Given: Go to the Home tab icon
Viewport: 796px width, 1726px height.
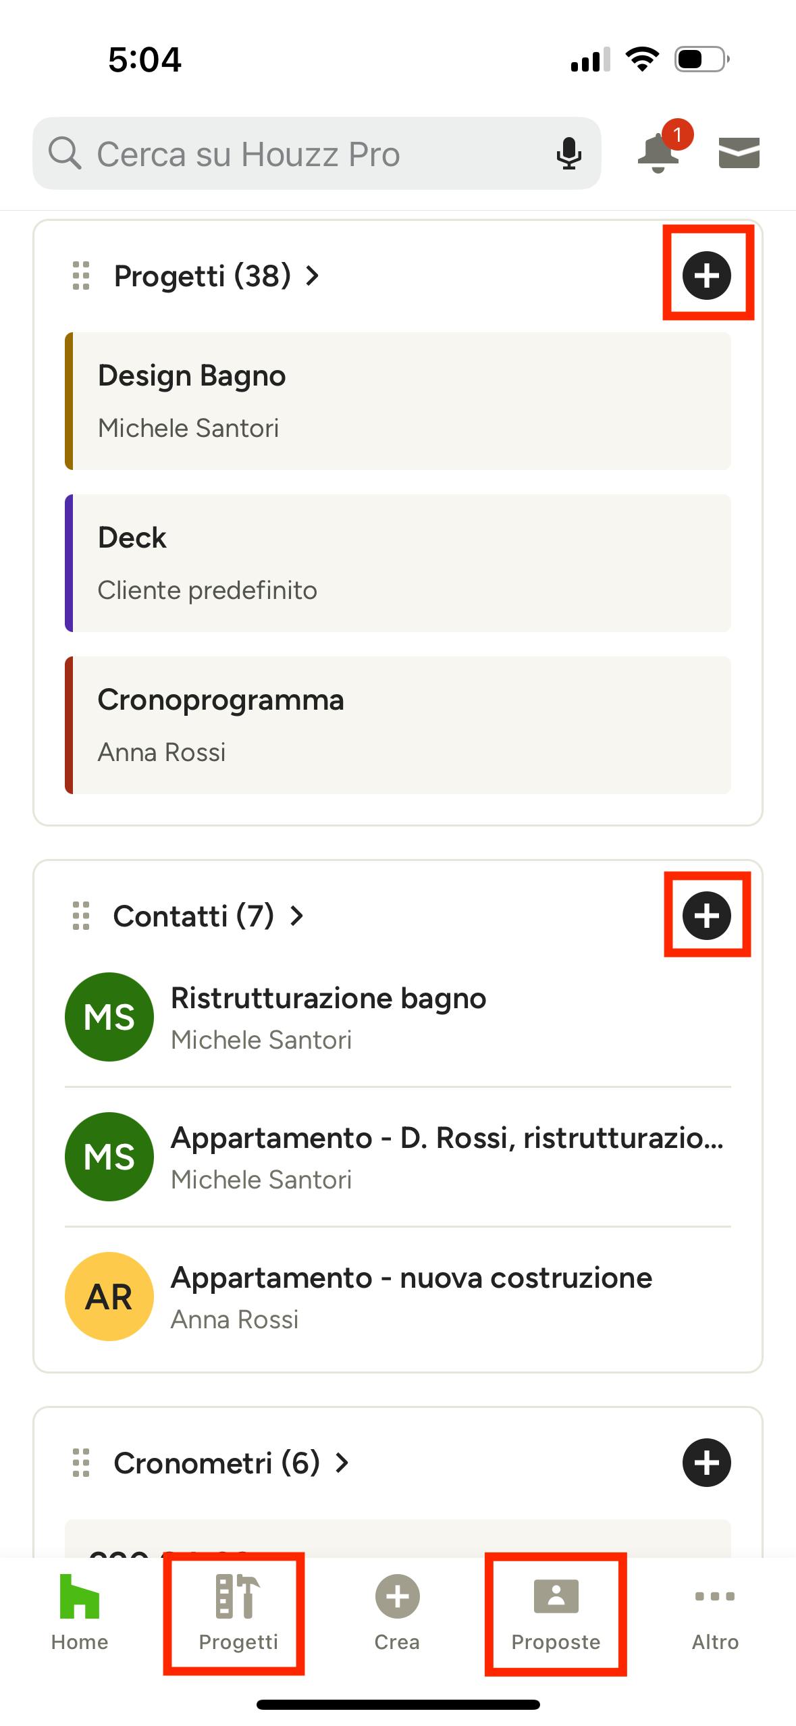Looking at the screenshot, I should tap(80, 1596).
